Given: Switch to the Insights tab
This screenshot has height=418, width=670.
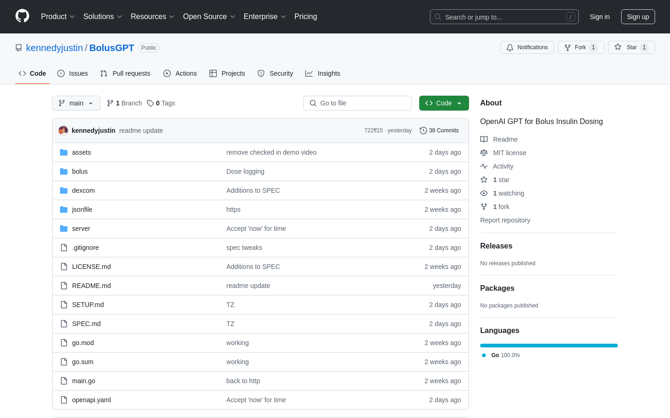Looking at the screenshot, I should (x=323, y=73).
